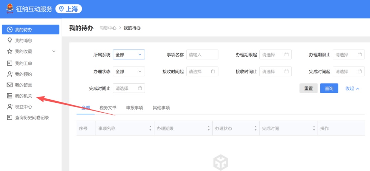Click the tax bureau emblem logo

(x=10, y=9)
